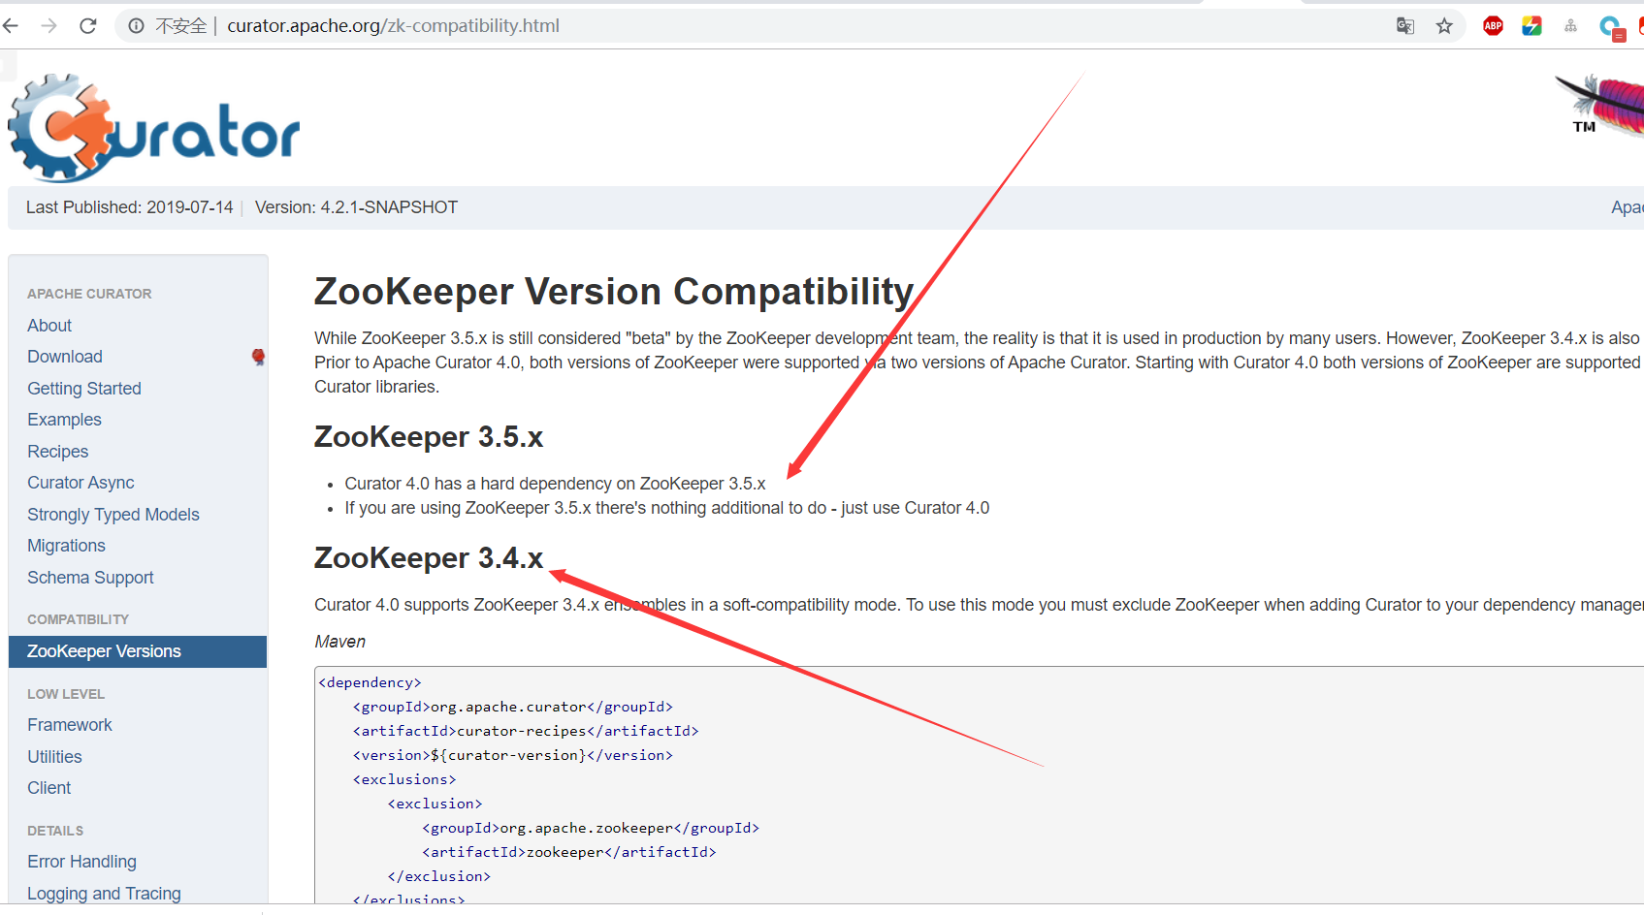Click the opening <dependency> tag line
The image size is (1644, 915).
click(x=370, y=682)
